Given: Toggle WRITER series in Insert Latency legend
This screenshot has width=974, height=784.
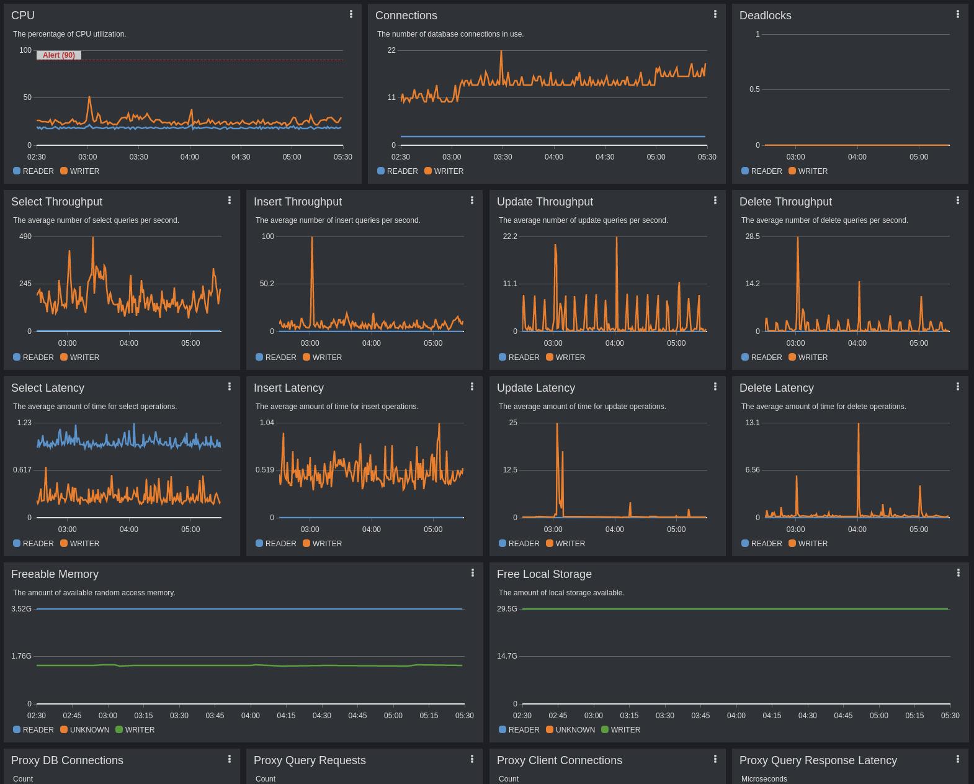Looking at the screenshot, I should click(323, 543).
